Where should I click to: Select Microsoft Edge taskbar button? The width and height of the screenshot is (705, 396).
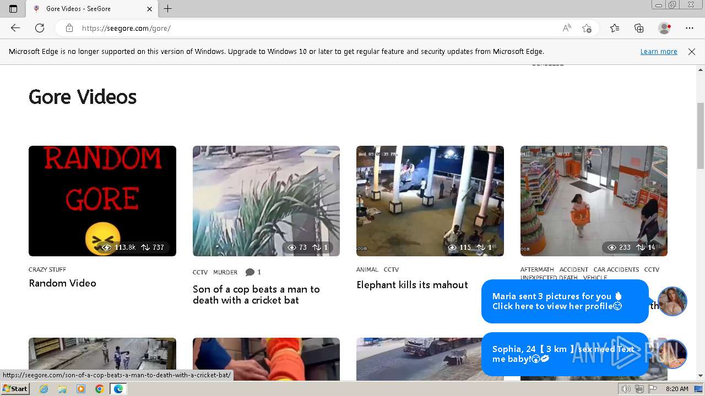click(x=118, y=389)
